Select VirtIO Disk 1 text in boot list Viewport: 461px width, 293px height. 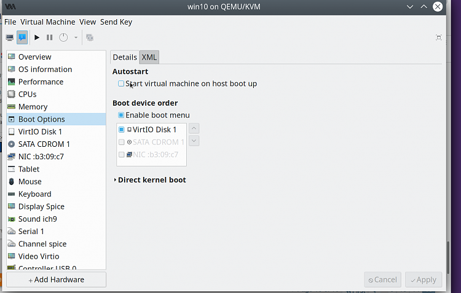click(x=154, y=130)
